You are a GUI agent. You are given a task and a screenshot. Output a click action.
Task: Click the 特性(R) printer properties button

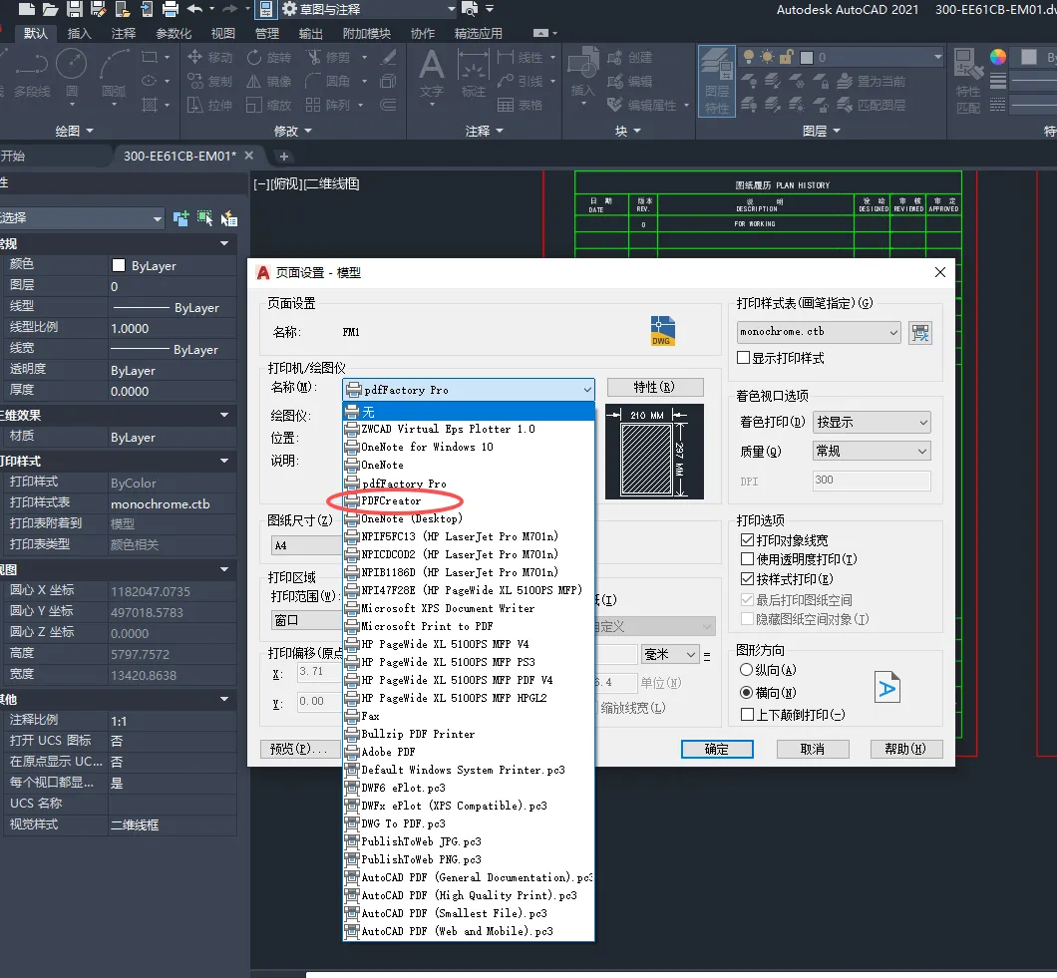(x=654, y=387)
